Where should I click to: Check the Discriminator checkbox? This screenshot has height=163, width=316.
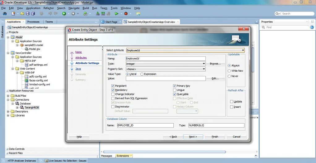point(113,107)
